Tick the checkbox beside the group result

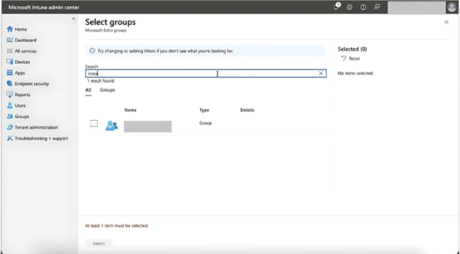(x=94, y=124)
